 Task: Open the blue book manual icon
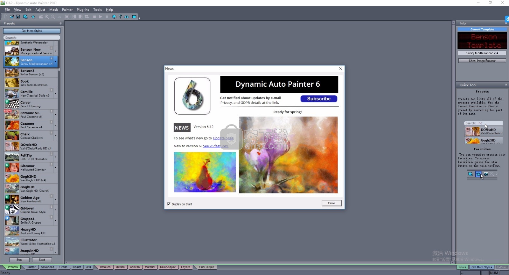tap(114, 17)
